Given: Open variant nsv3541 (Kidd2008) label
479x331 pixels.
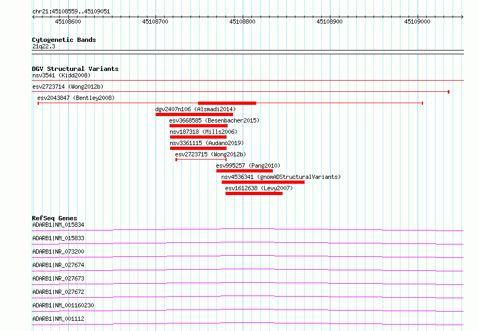Looking at the screenshot, I should pos(61,75).
